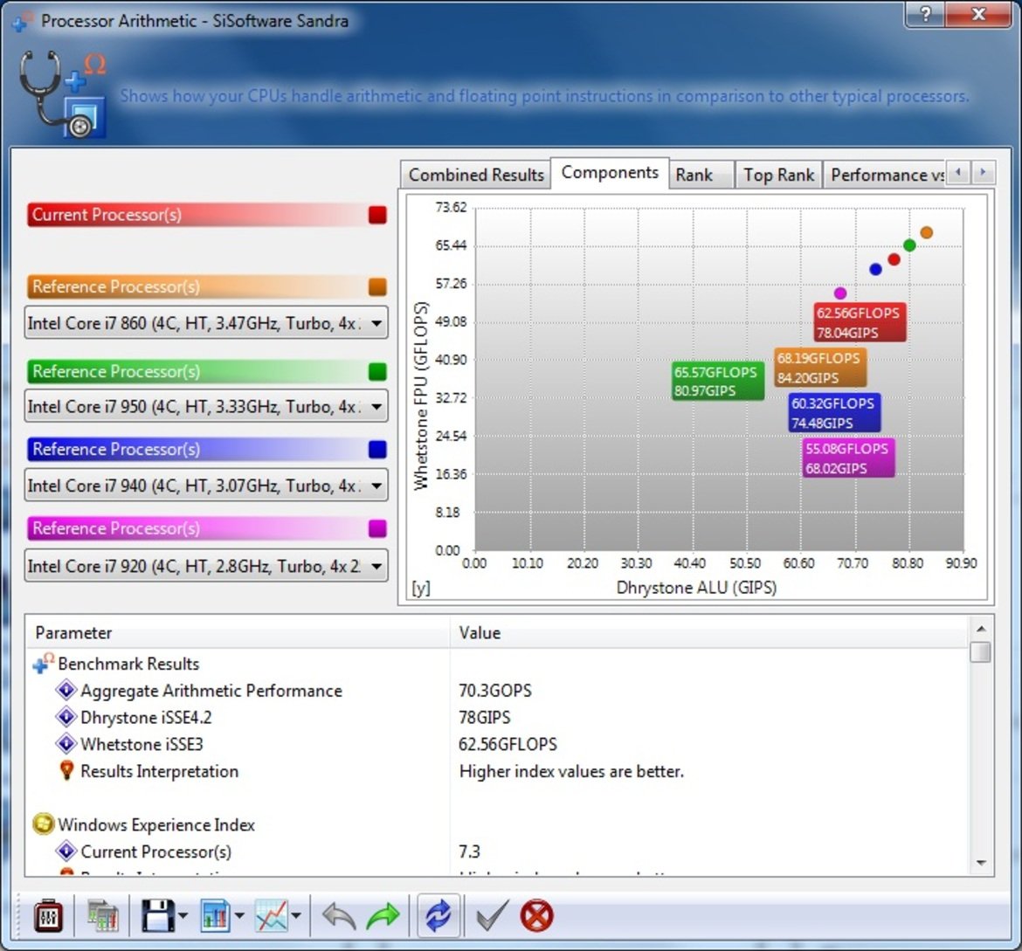Click the green Reference Processor color swatch
This screenshot has width=1022, height=951.
pyautogui.click(x=377, y=371)
